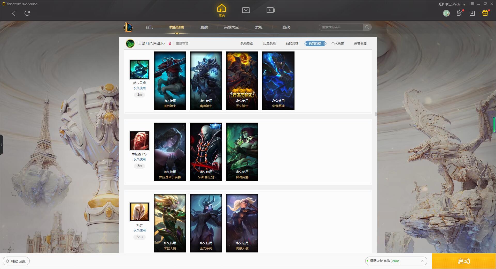
Task: Click 永久使用 under 弗拉基米尔
Action: pyautogui.click(x=139, y=159)
